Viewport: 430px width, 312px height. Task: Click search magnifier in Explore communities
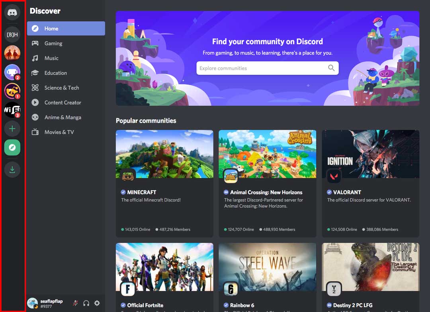pos(331,68)
